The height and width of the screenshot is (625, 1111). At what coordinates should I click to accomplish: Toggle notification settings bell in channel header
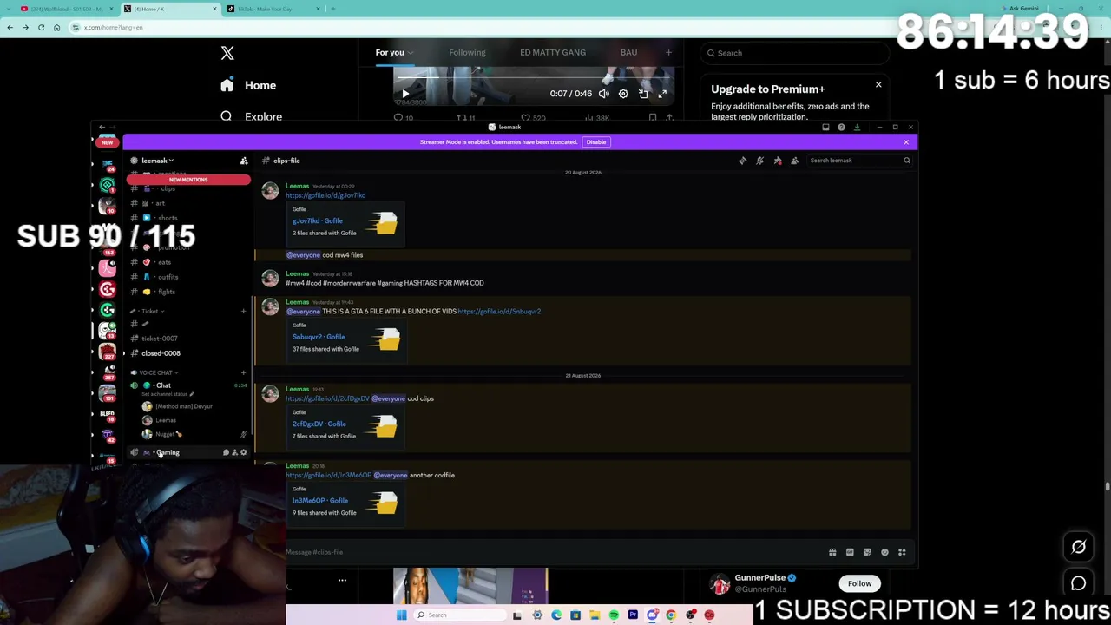pyautogui.click(x=759, y=161)
